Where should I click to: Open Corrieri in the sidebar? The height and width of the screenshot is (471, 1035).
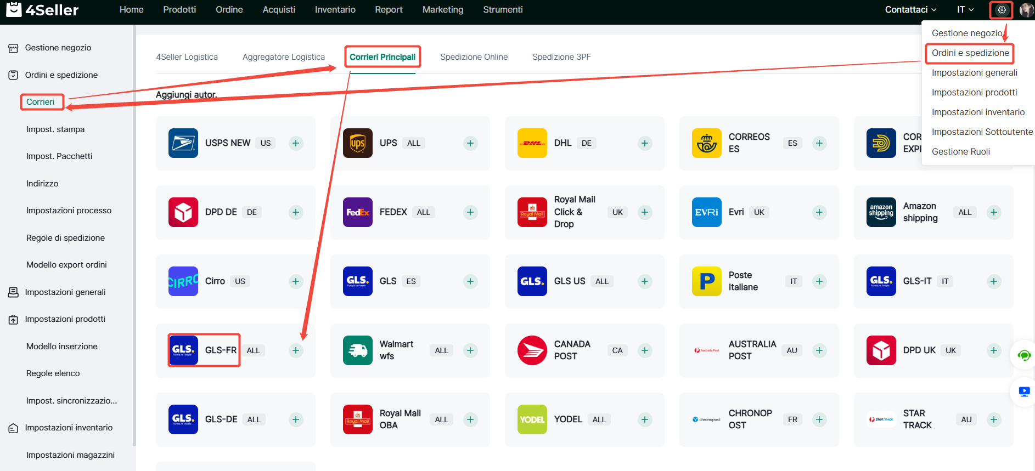click(x=41, y=102)
